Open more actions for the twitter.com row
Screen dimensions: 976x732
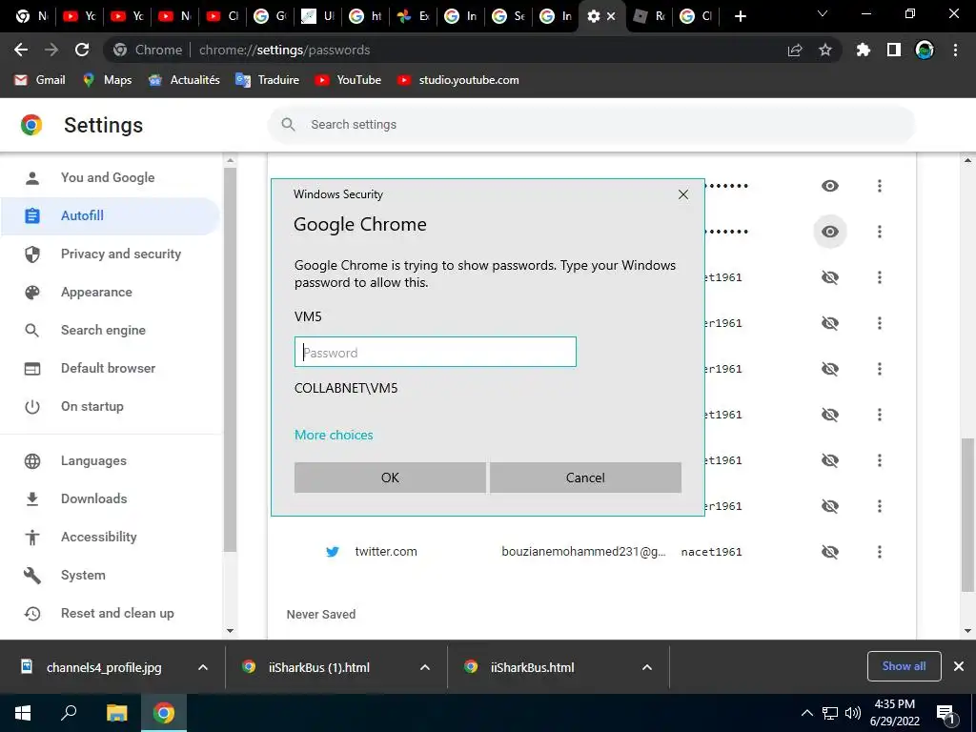(880, 552)
